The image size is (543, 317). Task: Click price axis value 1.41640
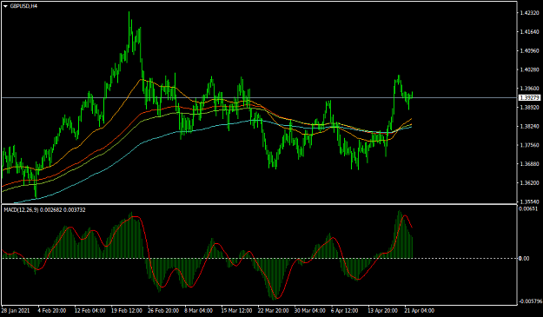click(529, 32)
